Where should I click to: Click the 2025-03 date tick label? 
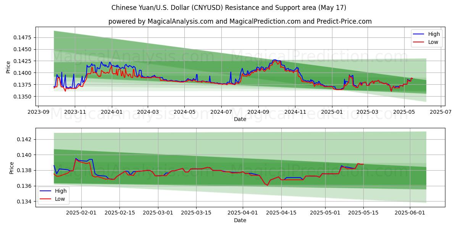click(x=368, y=112)
